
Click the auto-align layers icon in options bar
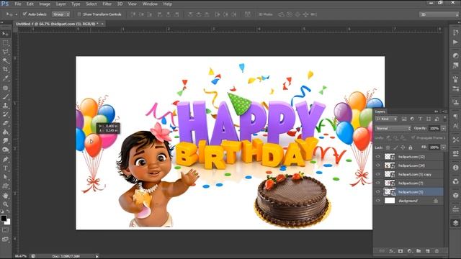click(248, 14)
